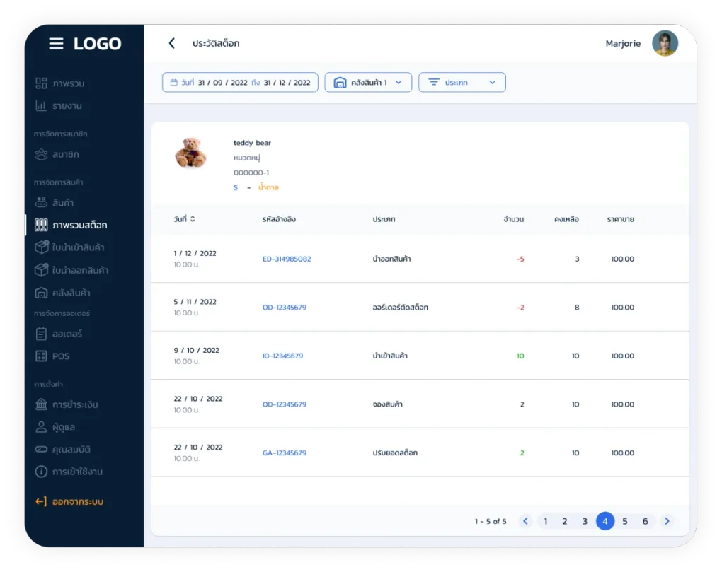Image resolution: width=722 pixels, height=572 pixels.
Task: Select current page 4
Action: [x=605, y=521]
